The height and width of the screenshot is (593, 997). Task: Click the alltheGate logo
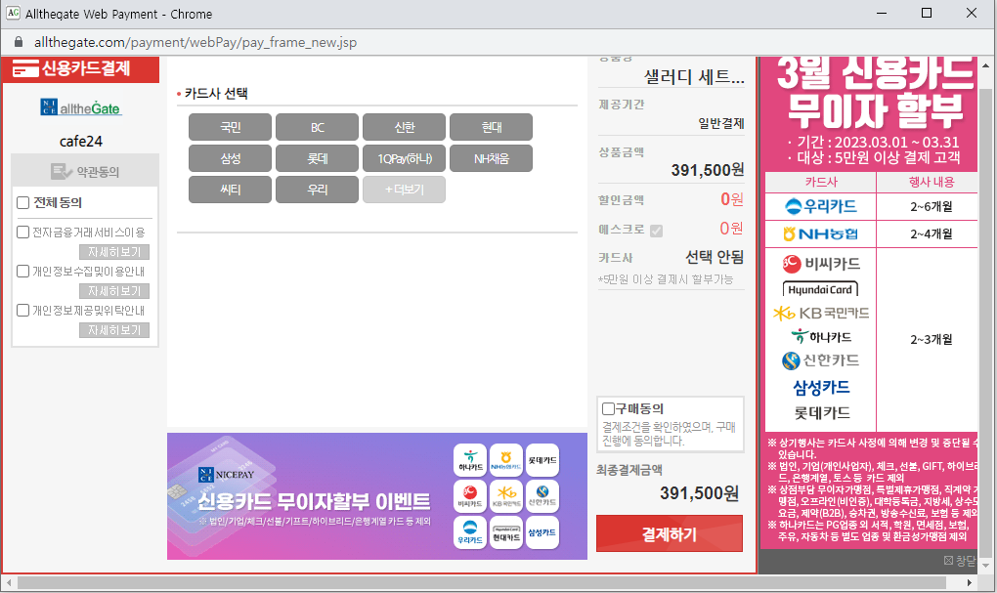coord(81,107)
